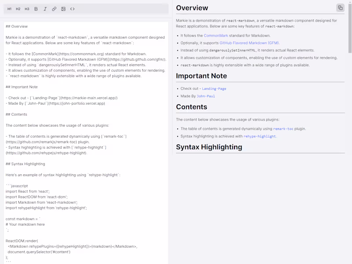Copy the preview content with copy icon
Image resolution: width=352 pixels, height=264 pixels.
pyautogui.click(x=340, y=8)
